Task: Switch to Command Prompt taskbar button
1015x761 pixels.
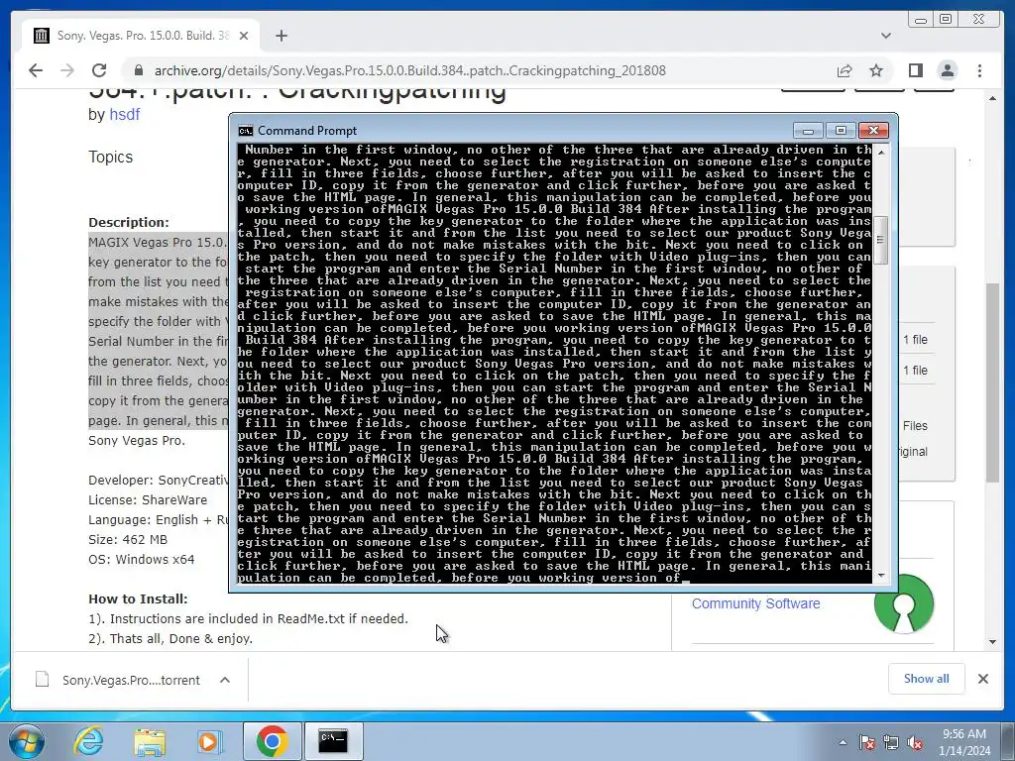Action: 333,741
